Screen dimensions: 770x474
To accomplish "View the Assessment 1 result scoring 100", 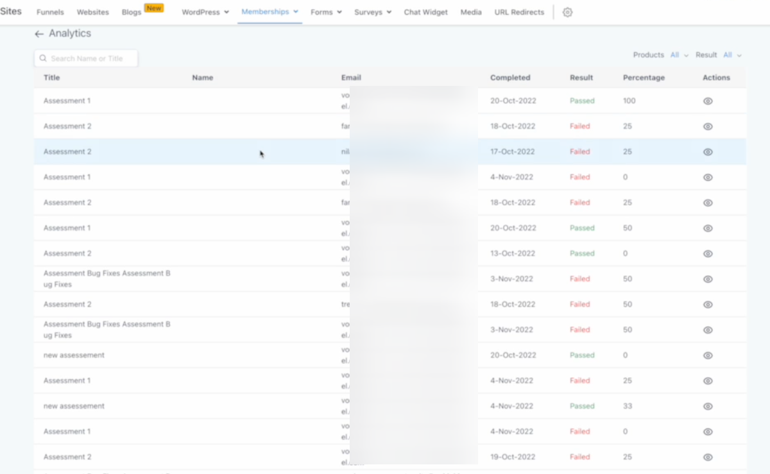I will click(708, 101).
